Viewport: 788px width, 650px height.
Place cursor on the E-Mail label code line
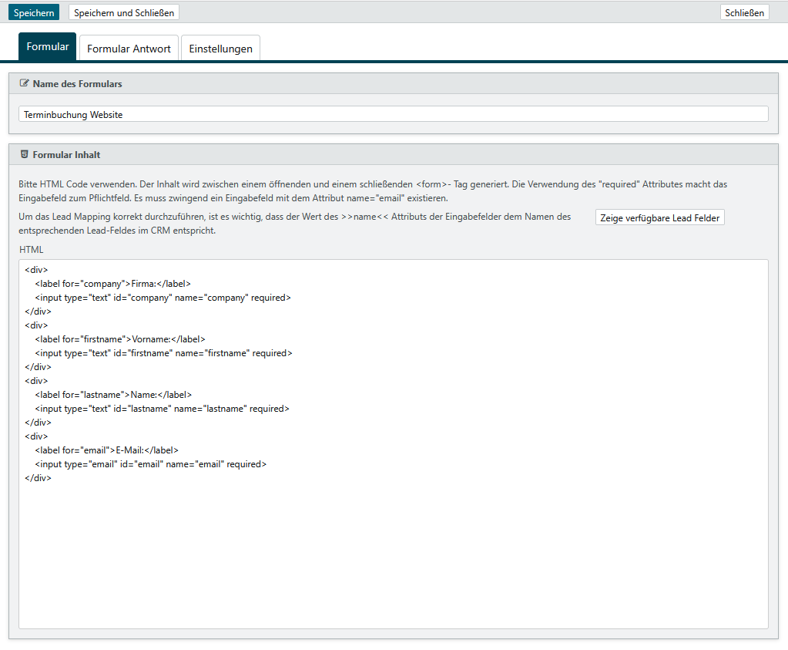coord(106,450)
